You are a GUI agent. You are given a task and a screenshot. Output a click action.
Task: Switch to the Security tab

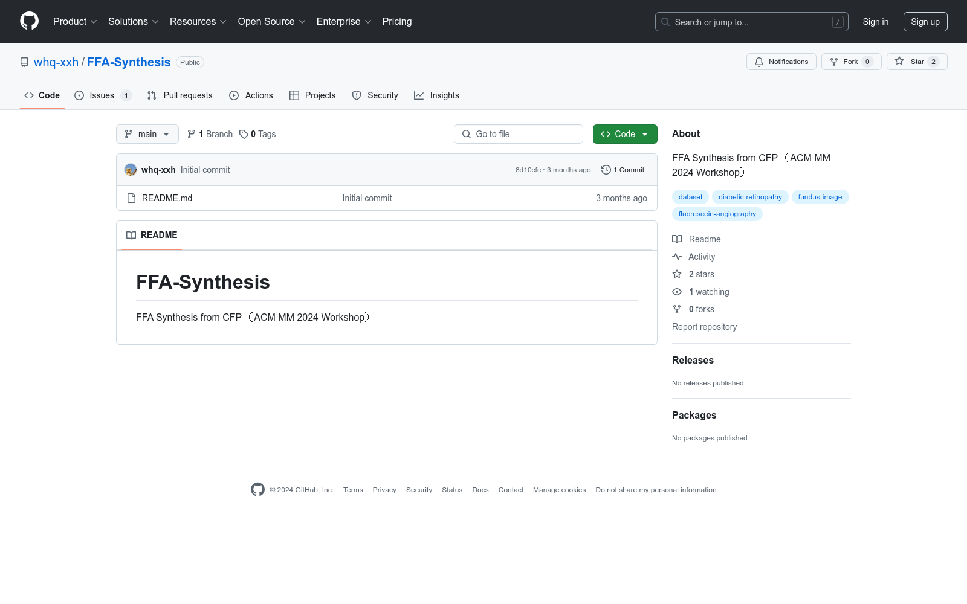coord(375,95)
